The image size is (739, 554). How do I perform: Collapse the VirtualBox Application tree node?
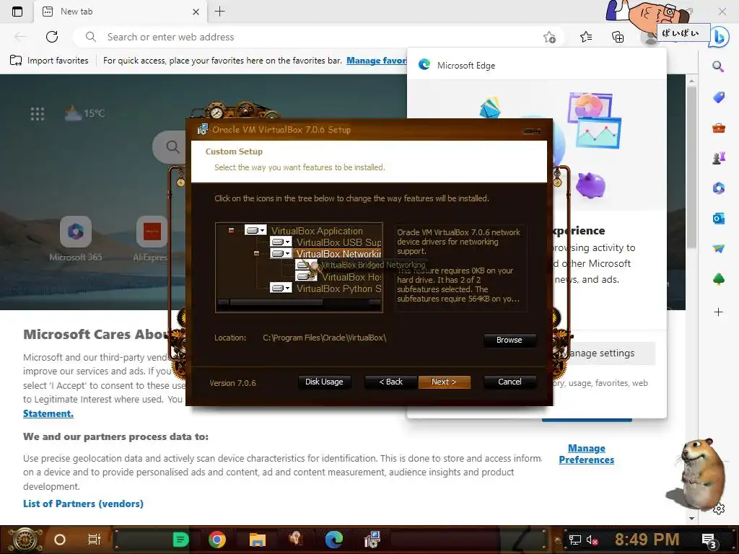pyautogui.click(x=231, y=230)
